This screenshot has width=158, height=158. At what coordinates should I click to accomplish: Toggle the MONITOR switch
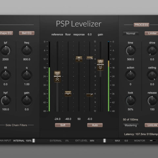pyautogui.click(x=153, y=141)
